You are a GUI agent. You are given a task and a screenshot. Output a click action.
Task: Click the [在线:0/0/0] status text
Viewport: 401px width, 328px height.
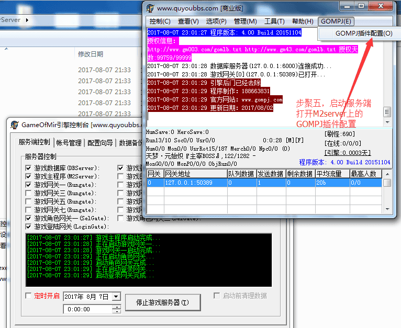point(343,143)
